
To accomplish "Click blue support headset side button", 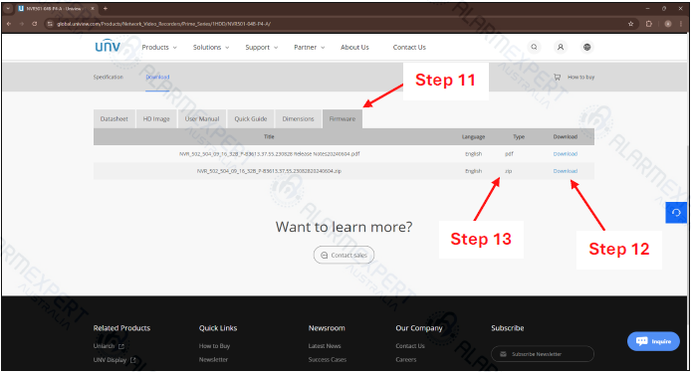I will coord(676,213).
